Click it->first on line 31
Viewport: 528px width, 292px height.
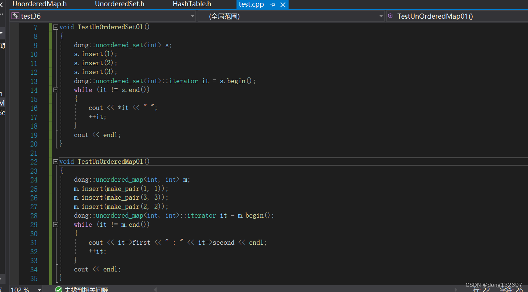point(134,243)
